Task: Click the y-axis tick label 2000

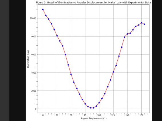Action: (x=34, y=91)
